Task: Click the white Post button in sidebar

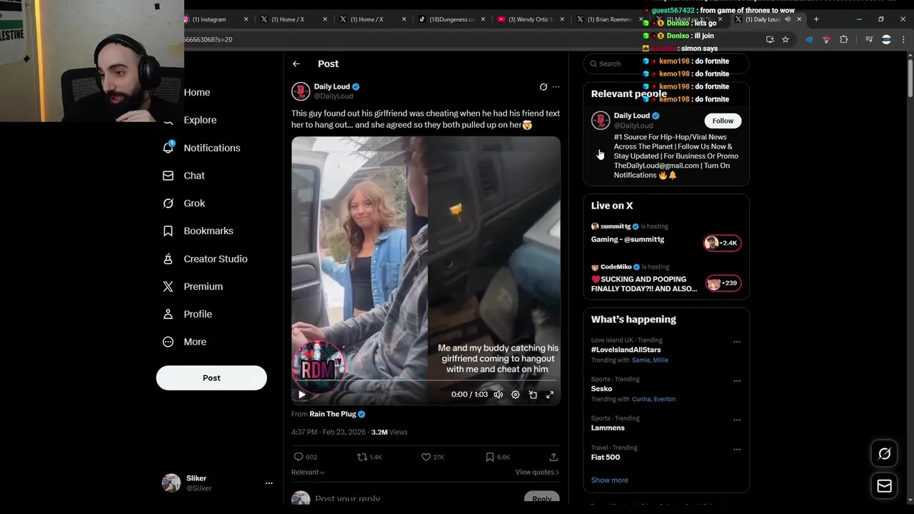Action: click(x=211, y=378)
